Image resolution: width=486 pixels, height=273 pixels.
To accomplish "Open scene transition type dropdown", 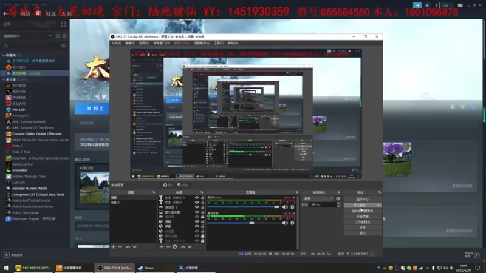I will pyautogui.click(x=318, y=199).
